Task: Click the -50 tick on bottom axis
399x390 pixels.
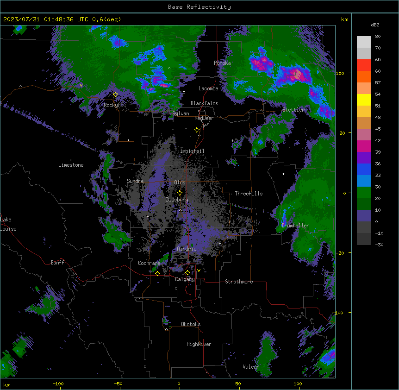Action: tap(118, 384)
